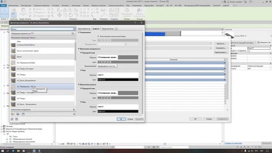
Task: Click OK in the material browser
Action: (x=121, y=119)
